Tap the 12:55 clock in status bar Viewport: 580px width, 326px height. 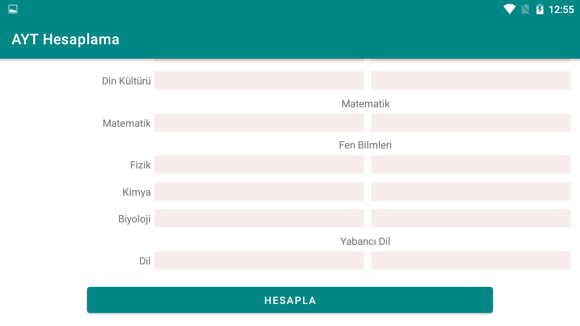coord(561,9)
